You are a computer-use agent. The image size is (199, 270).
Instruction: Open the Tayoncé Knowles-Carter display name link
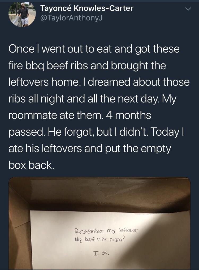tap(87, 8)
